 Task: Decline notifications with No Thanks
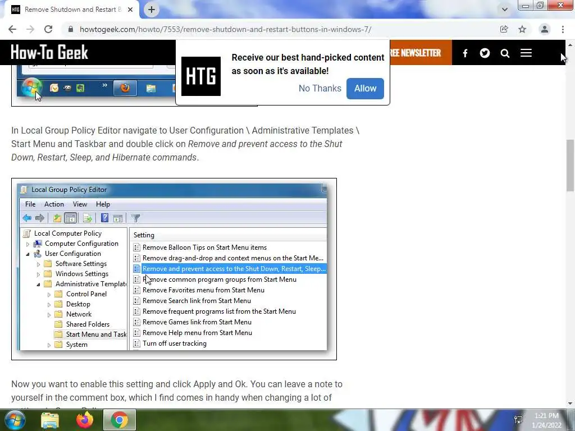tap(320, 88)
